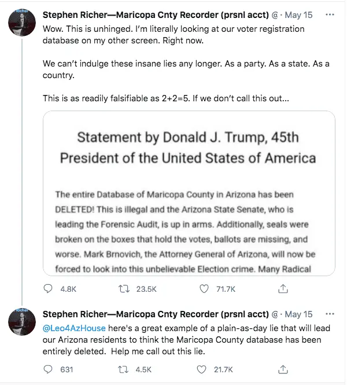Open more options on the second tweet
Viewport: 347px width, 385px height.
[x=329, y=314]
